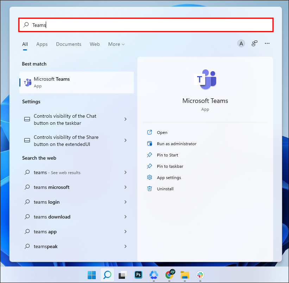Viewport: 289px width, 283px height.
Task: Open Slack from the taskbar
Action: click(x=200, y=275)
